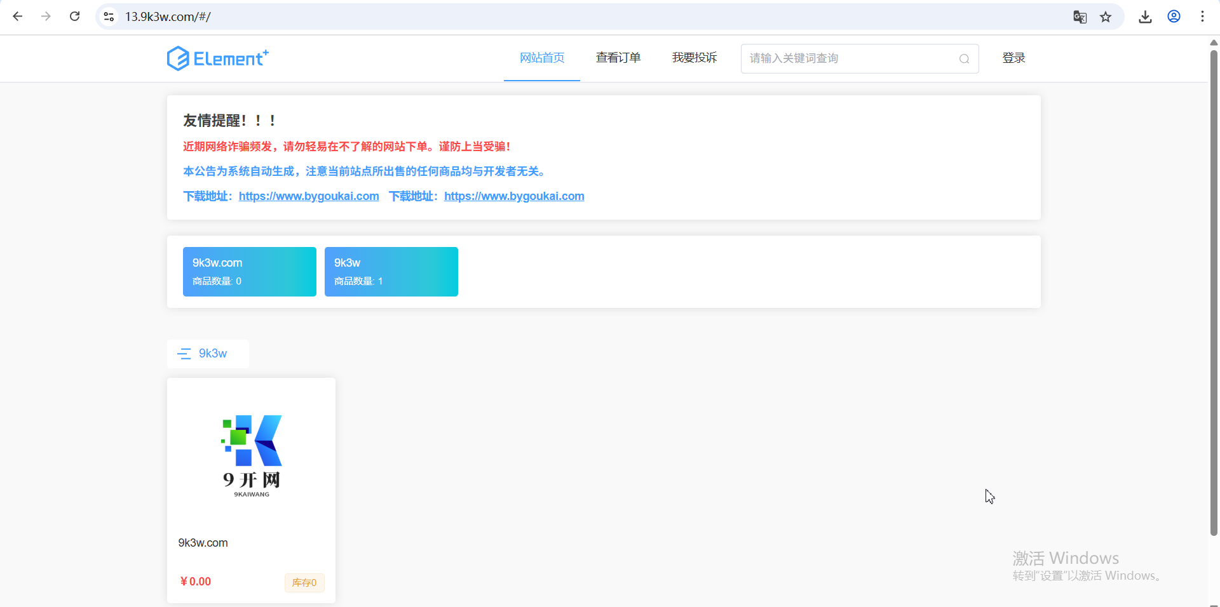
Task: Open the 网站首页 tab
Action: [x=542, y=58]
